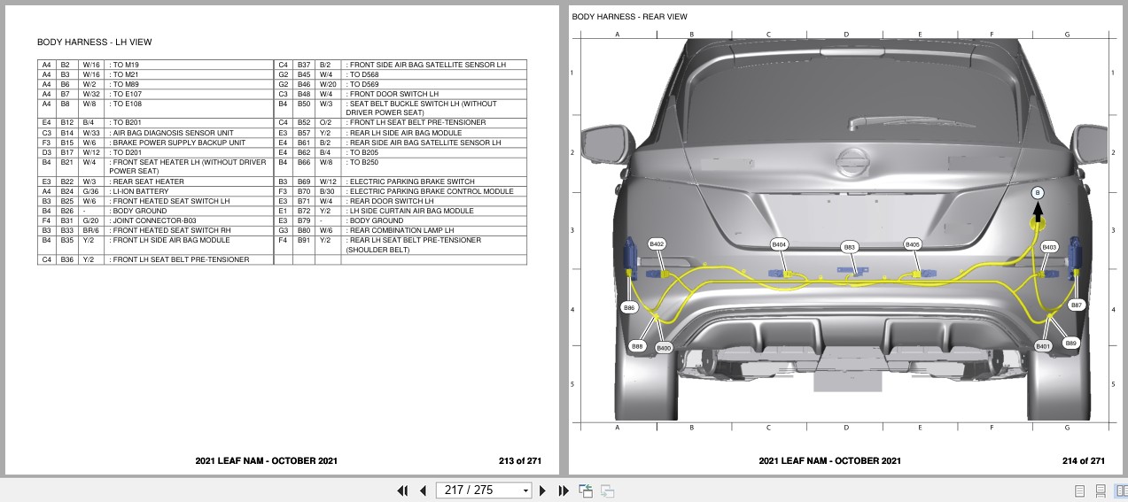Click the 'BODY HARNESS - REAR VIEW' heading

tap(629, 17)
